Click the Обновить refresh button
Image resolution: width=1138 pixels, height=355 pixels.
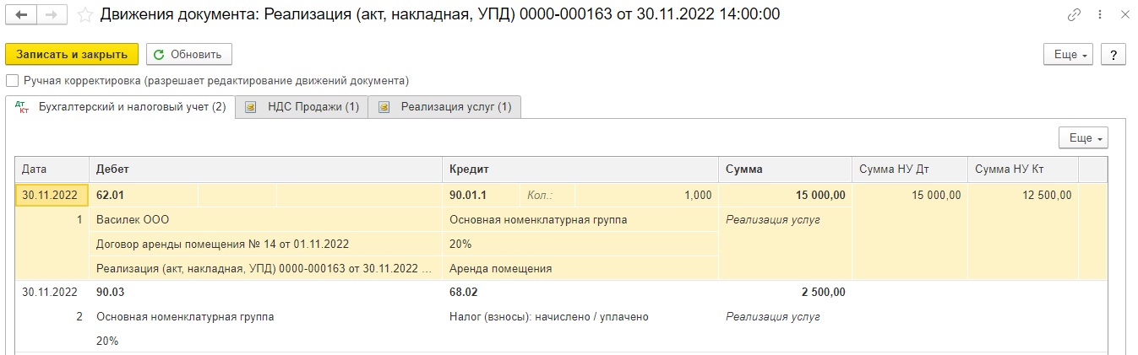188,54
